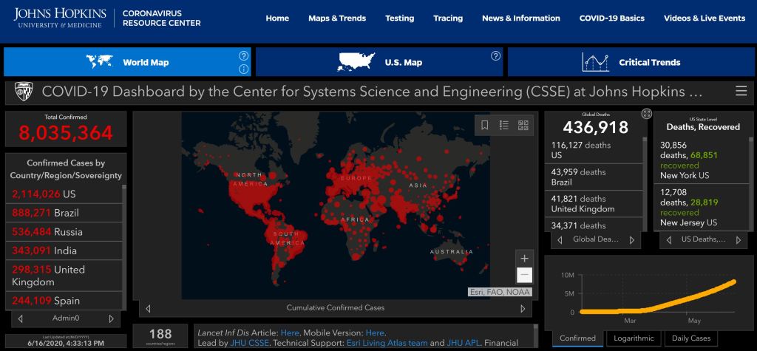Image resolution: width=757 pixels, height=351 pixels.
Task: Click the Esri, FAO, NOAA map attribution
Action: [500, 292]
